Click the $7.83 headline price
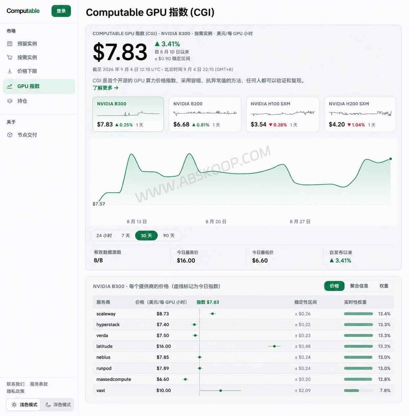The height and width of the screenshot is (416, 409). pyautogui.click(x=120, y=52)
